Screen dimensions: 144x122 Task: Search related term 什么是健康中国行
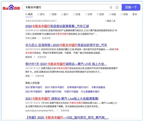point(90,92)
